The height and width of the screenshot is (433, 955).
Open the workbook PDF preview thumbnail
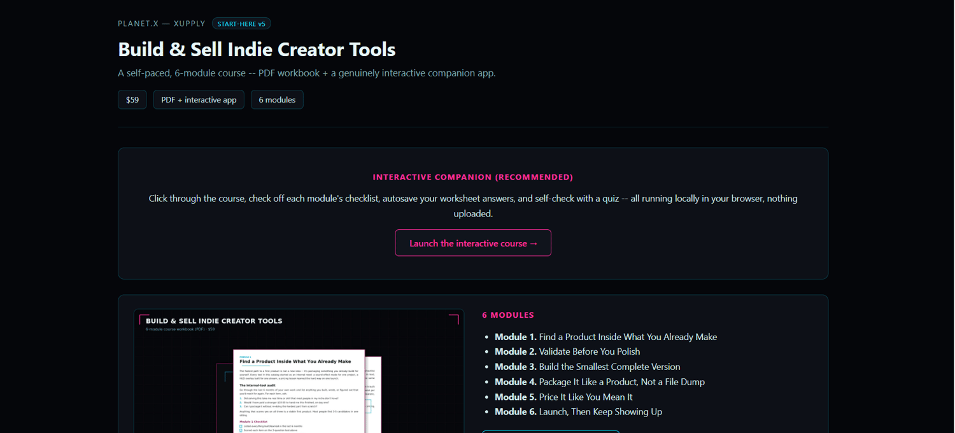click(x=299, y=371)
